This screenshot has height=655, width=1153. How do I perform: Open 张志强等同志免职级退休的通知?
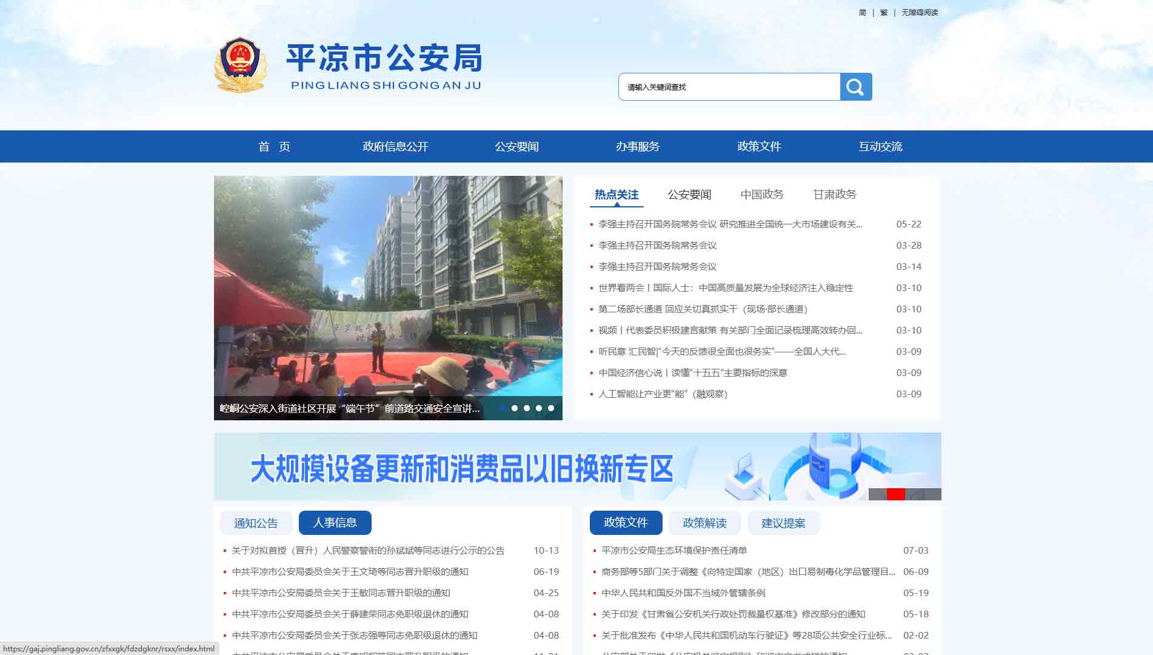coord(355,636)
